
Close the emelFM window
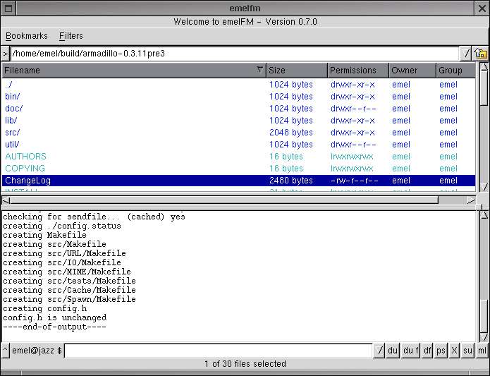point(482,8)
